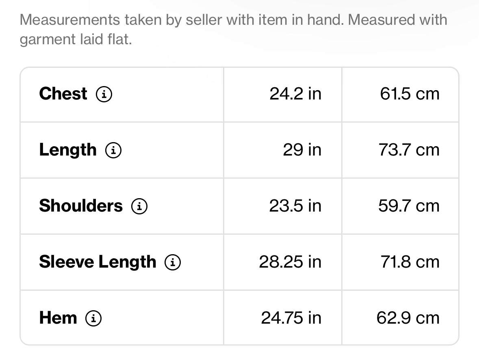Select the Chest row label
The width and height of the screenshot is (479, 361).
(x=63, y=93)
